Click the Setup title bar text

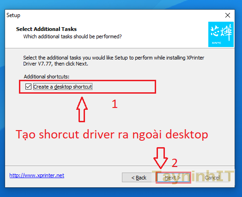[13, 15]
